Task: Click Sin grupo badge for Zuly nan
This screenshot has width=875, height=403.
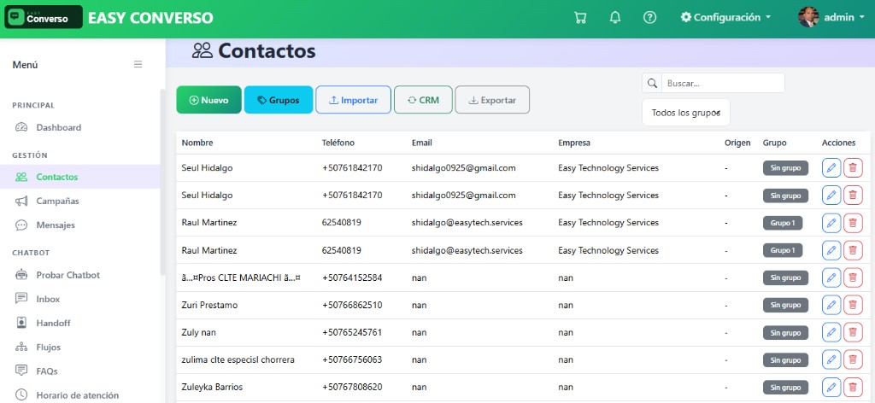Action: pos(786,333)
